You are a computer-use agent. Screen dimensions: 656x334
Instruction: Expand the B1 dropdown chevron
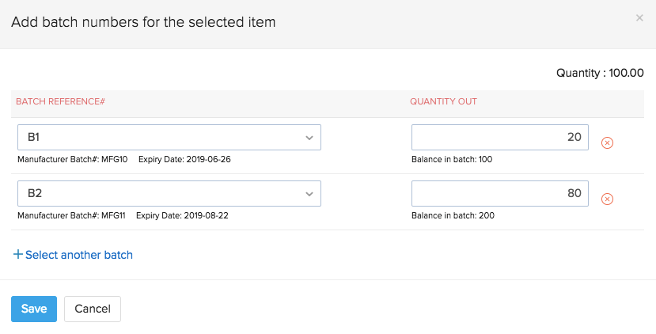coord(309,138)
